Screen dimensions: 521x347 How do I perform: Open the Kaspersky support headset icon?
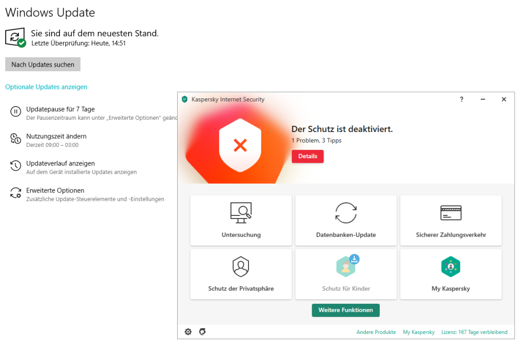point(202,331)
